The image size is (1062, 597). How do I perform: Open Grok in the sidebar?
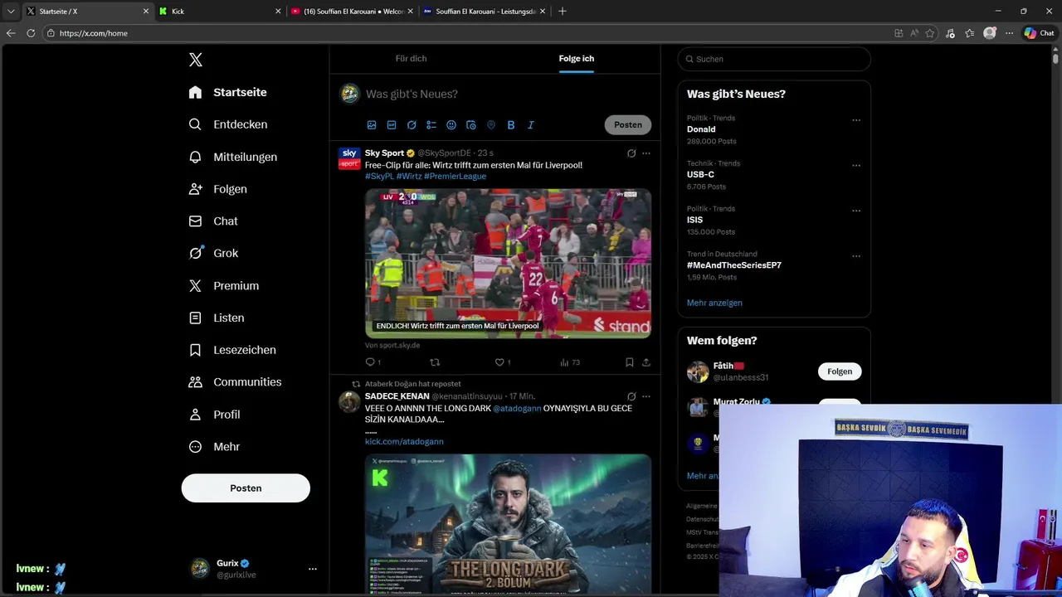point(213,254)
